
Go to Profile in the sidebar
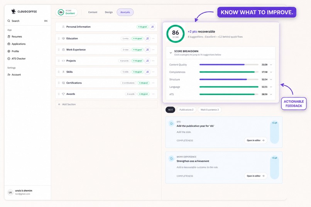pyautogui.click(x=15, y=51)
